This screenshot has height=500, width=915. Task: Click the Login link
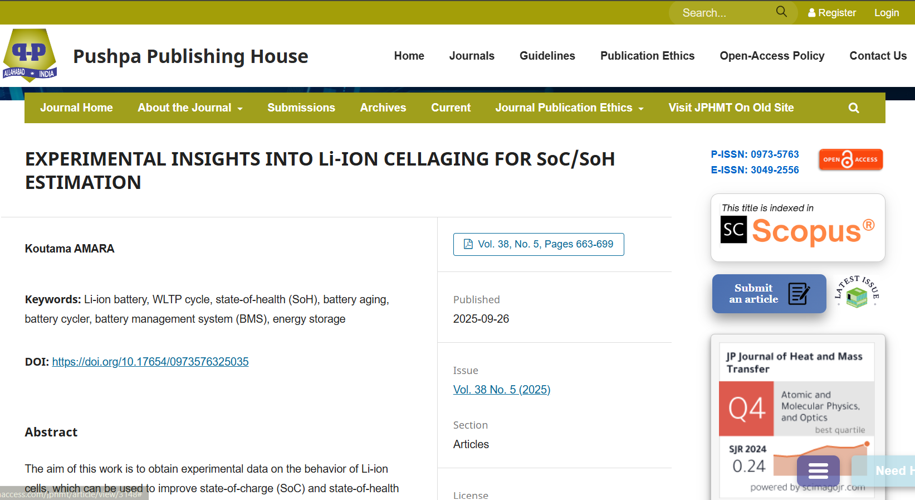tap(886, 13)
